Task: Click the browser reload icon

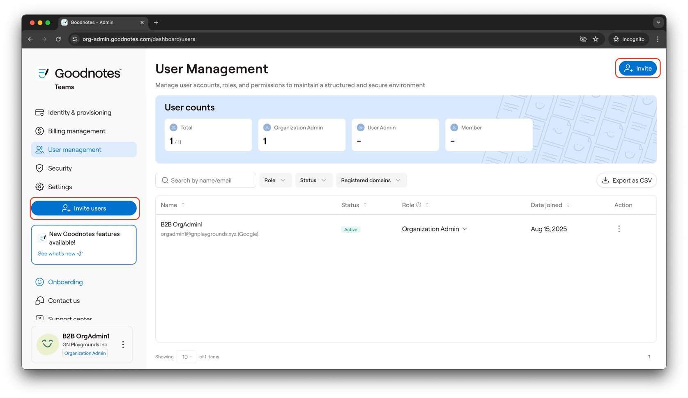Action: click(58, 39)
